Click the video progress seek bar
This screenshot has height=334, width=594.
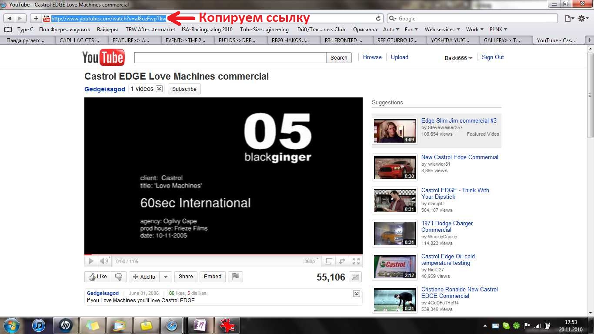[223, 254]
